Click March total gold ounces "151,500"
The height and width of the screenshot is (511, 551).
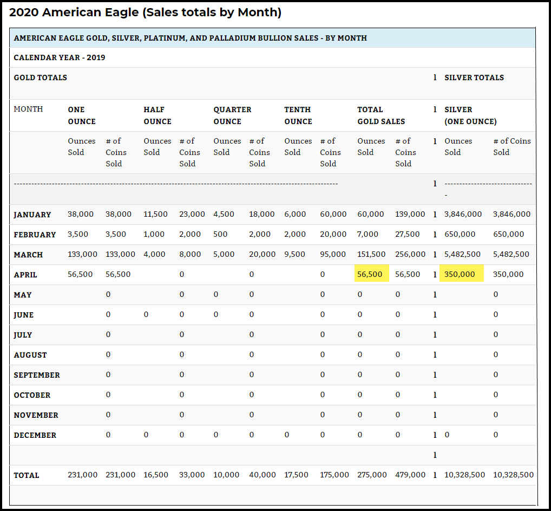(371, 254)
